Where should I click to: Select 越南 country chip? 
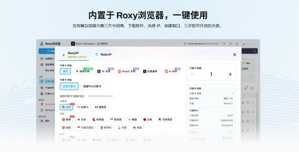67,128
